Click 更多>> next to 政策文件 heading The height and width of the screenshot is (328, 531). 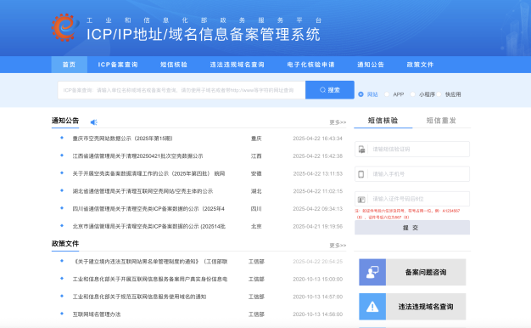click(x=338, y=246)
